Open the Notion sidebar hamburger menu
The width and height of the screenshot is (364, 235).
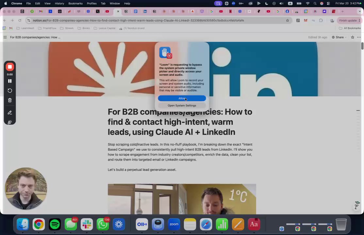[5, 37]
